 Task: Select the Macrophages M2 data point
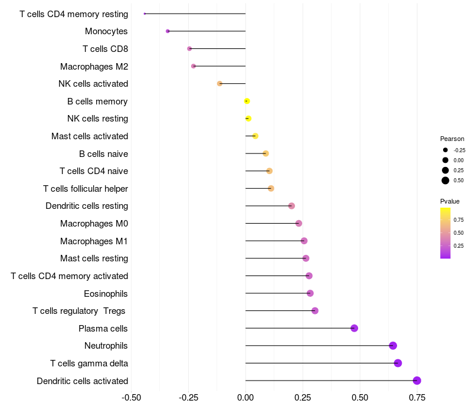[194, 66]
